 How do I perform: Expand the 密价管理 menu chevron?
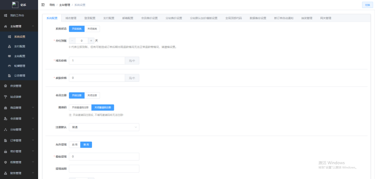point(33,151)
